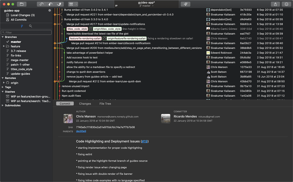The image size is (293, 182).
Task: Show All Commits in sidebar
Action: point(19,20)
